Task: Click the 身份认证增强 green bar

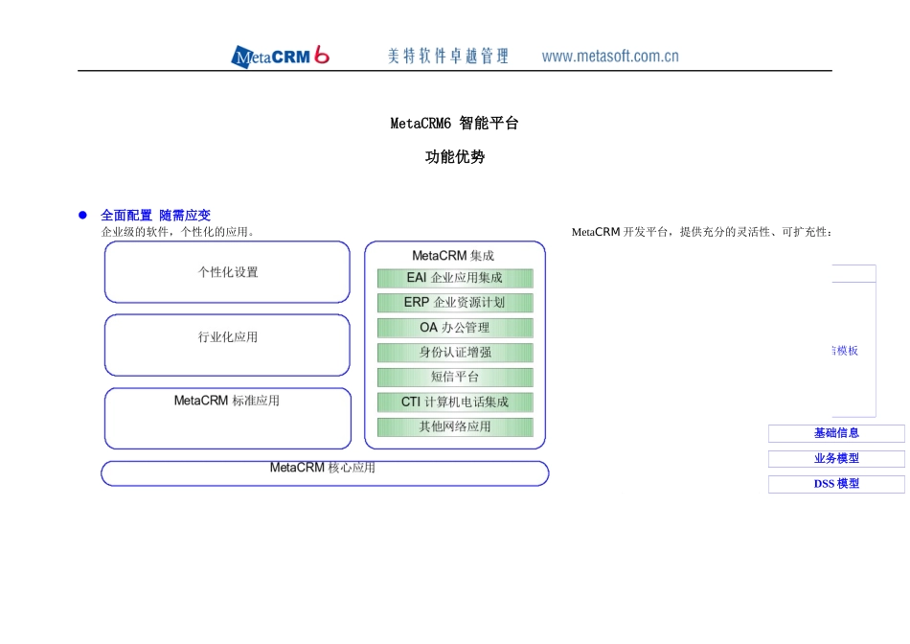Action: [x=455, y=353]
